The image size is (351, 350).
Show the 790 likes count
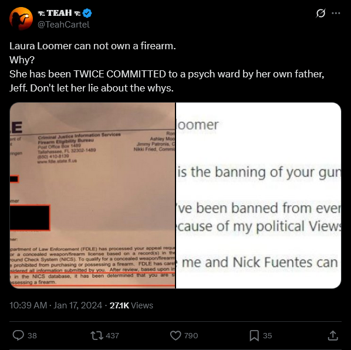191,335
